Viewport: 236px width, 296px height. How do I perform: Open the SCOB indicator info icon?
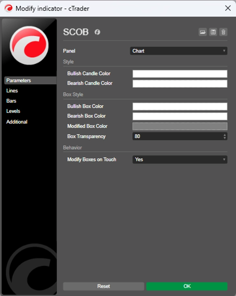point(98,32)
